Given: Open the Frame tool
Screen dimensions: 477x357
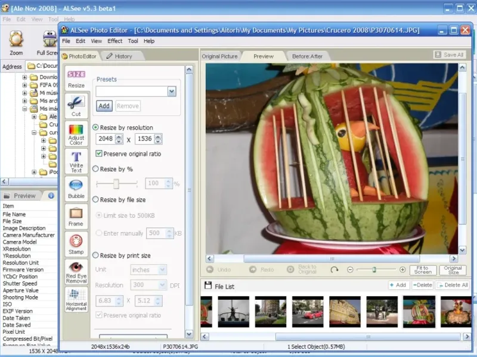Looking at the screenshot, I should pos(76,217).
